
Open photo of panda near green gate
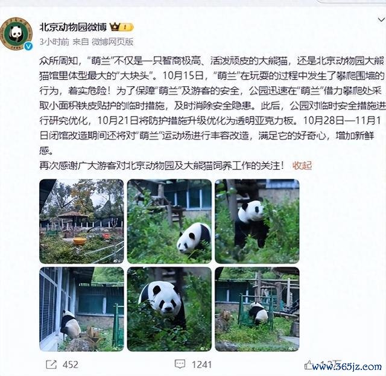(258, 309)
